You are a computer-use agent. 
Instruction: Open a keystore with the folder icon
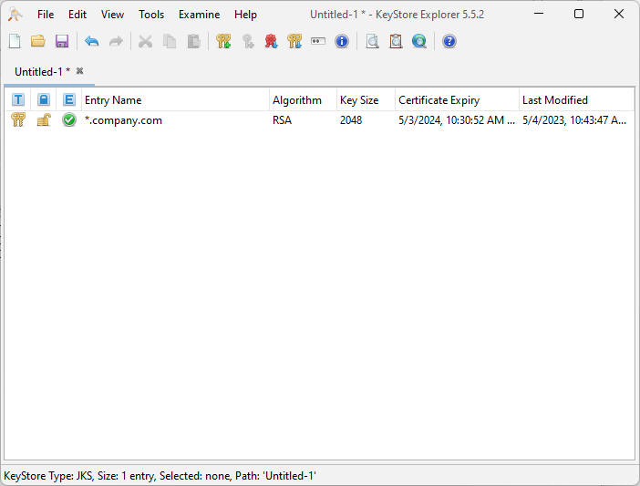(38, 41)
